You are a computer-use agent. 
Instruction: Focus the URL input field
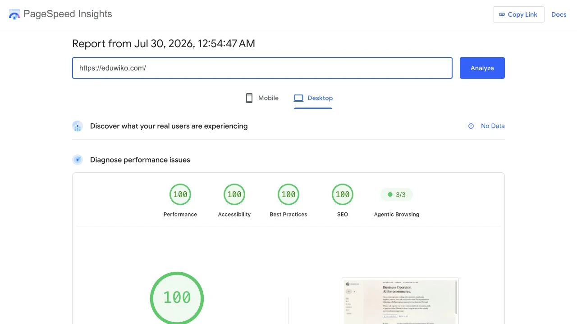pos(262,68)
